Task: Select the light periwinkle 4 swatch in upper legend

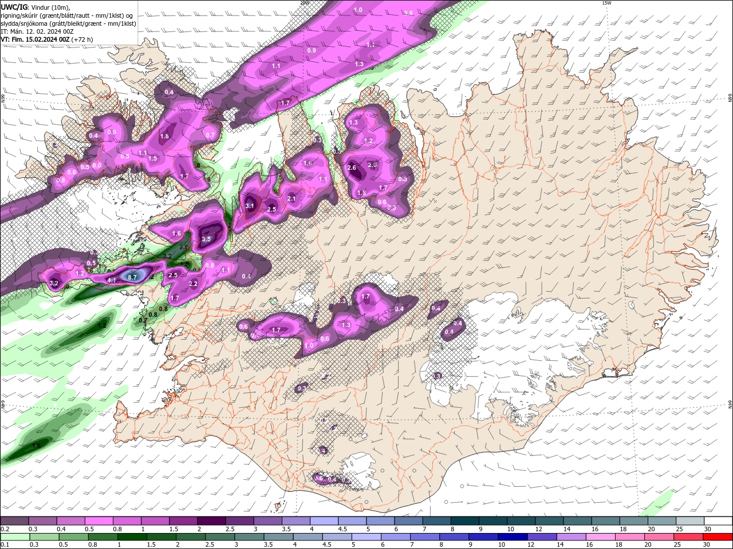Action: pyautogui.click(x=324, y=521)
